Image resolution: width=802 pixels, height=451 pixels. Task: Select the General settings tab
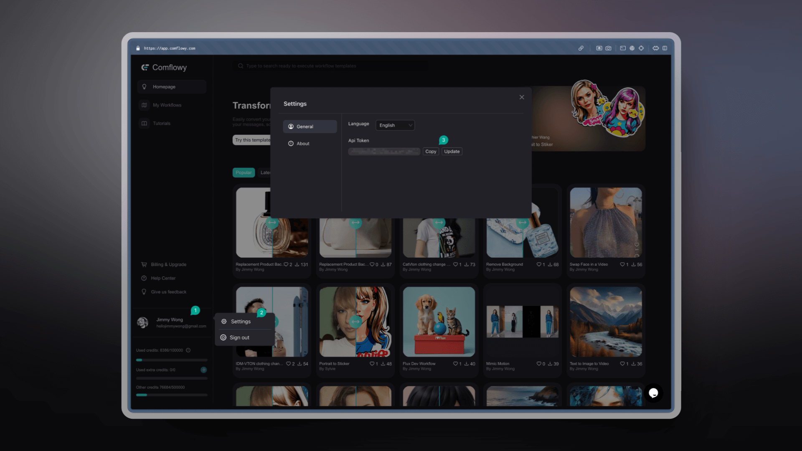point(310,127)
